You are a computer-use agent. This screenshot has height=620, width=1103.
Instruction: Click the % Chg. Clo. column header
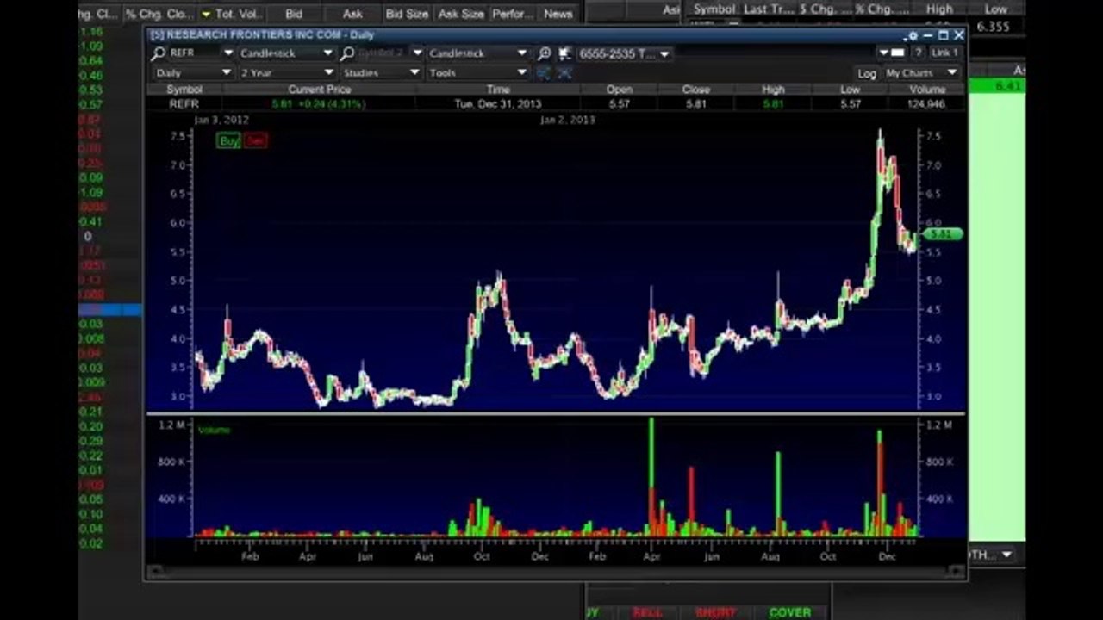[x=159, y=14]
